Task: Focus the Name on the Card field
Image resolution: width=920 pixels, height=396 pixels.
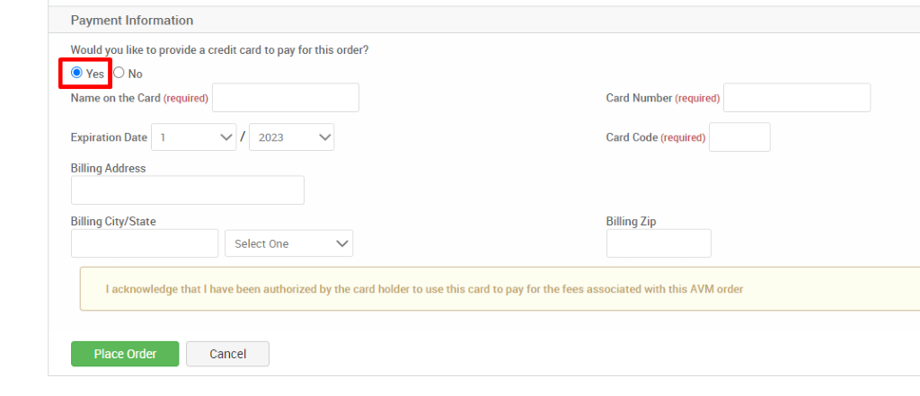Action: coord(285,97)
